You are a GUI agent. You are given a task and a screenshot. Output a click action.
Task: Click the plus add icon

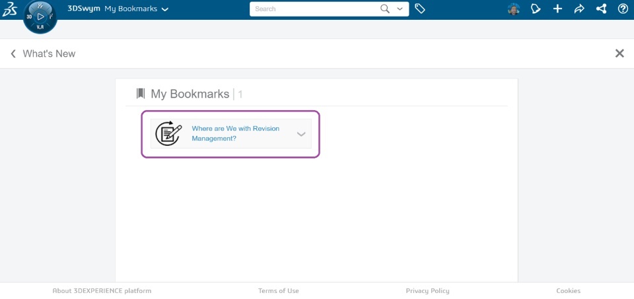pos(557,9)
